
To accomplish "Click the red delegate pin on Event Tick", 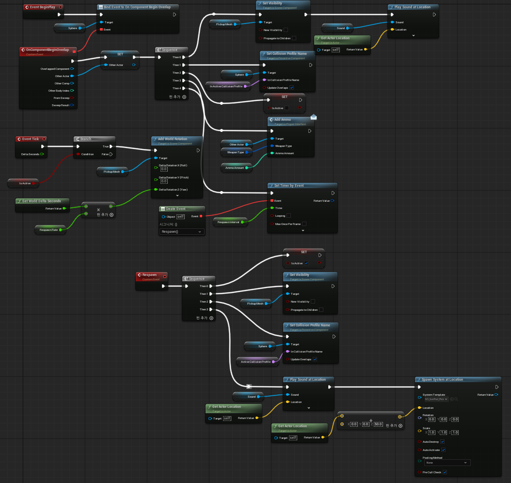I will point(44,139).
